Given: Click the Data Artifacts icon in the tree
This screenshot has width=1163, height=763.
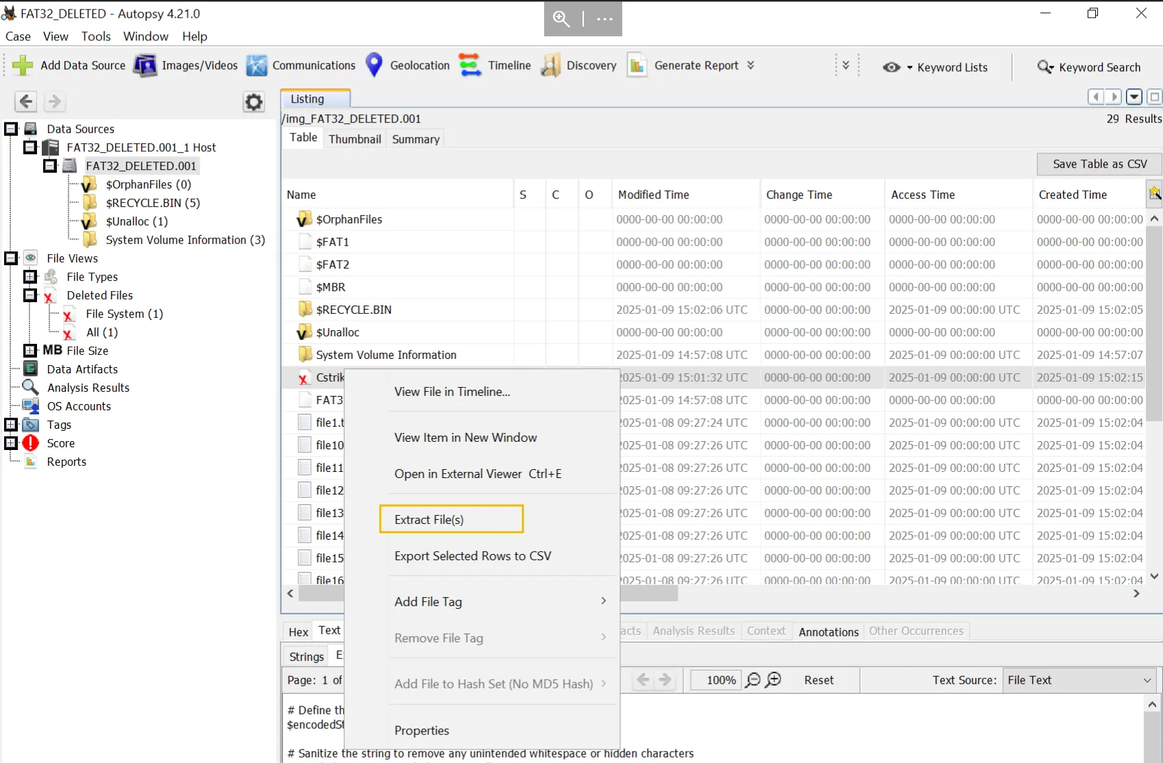Looking at the screenshot, I should click(30, 368).
